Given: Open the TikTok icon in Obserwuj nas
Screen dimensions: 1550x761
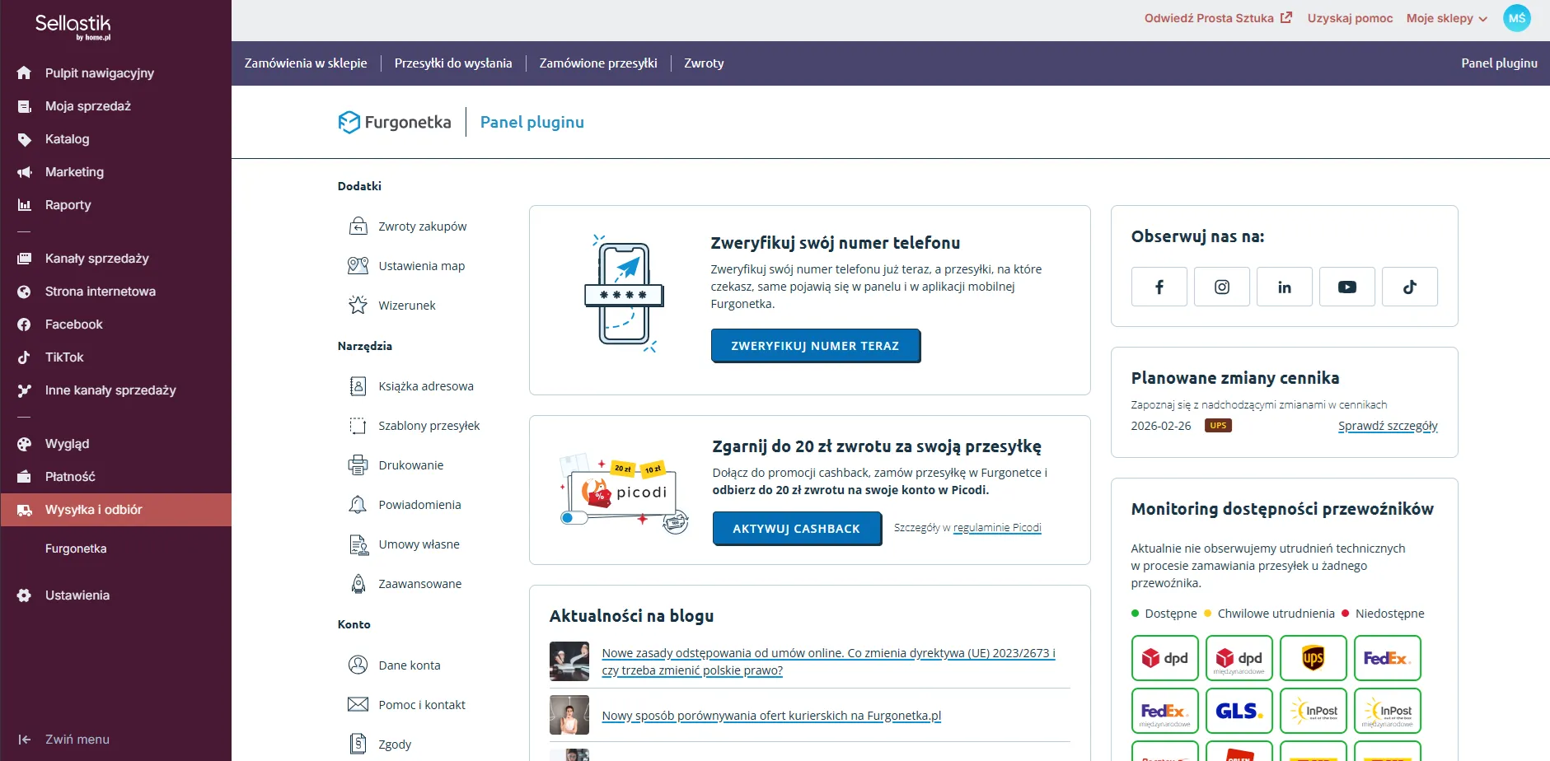Looking at the screenshot, I should pyautogui.click(x=1409, y=287).
